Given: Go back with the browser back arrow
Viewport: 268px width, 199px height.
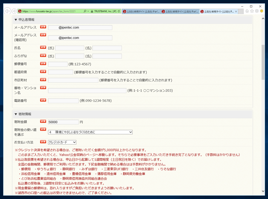Looking at the screenshot, I should [x=7, y=11].
